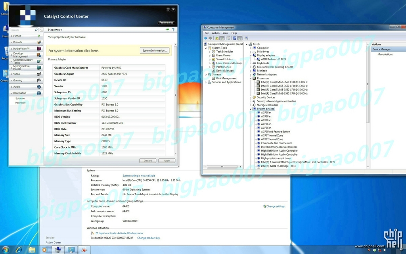Click the help question mark icon in Catalyst
This screenshot has width=406, height=254.
(x=173, y=30)
